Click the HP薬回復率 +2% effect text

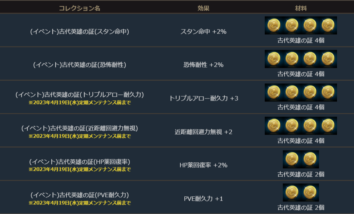203,165
